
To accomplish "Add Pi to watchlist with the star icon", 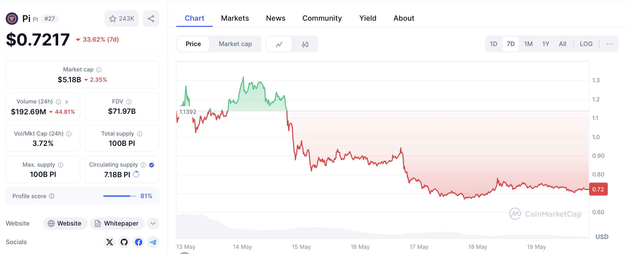I will pyautogui.click(x=113, y=19).
